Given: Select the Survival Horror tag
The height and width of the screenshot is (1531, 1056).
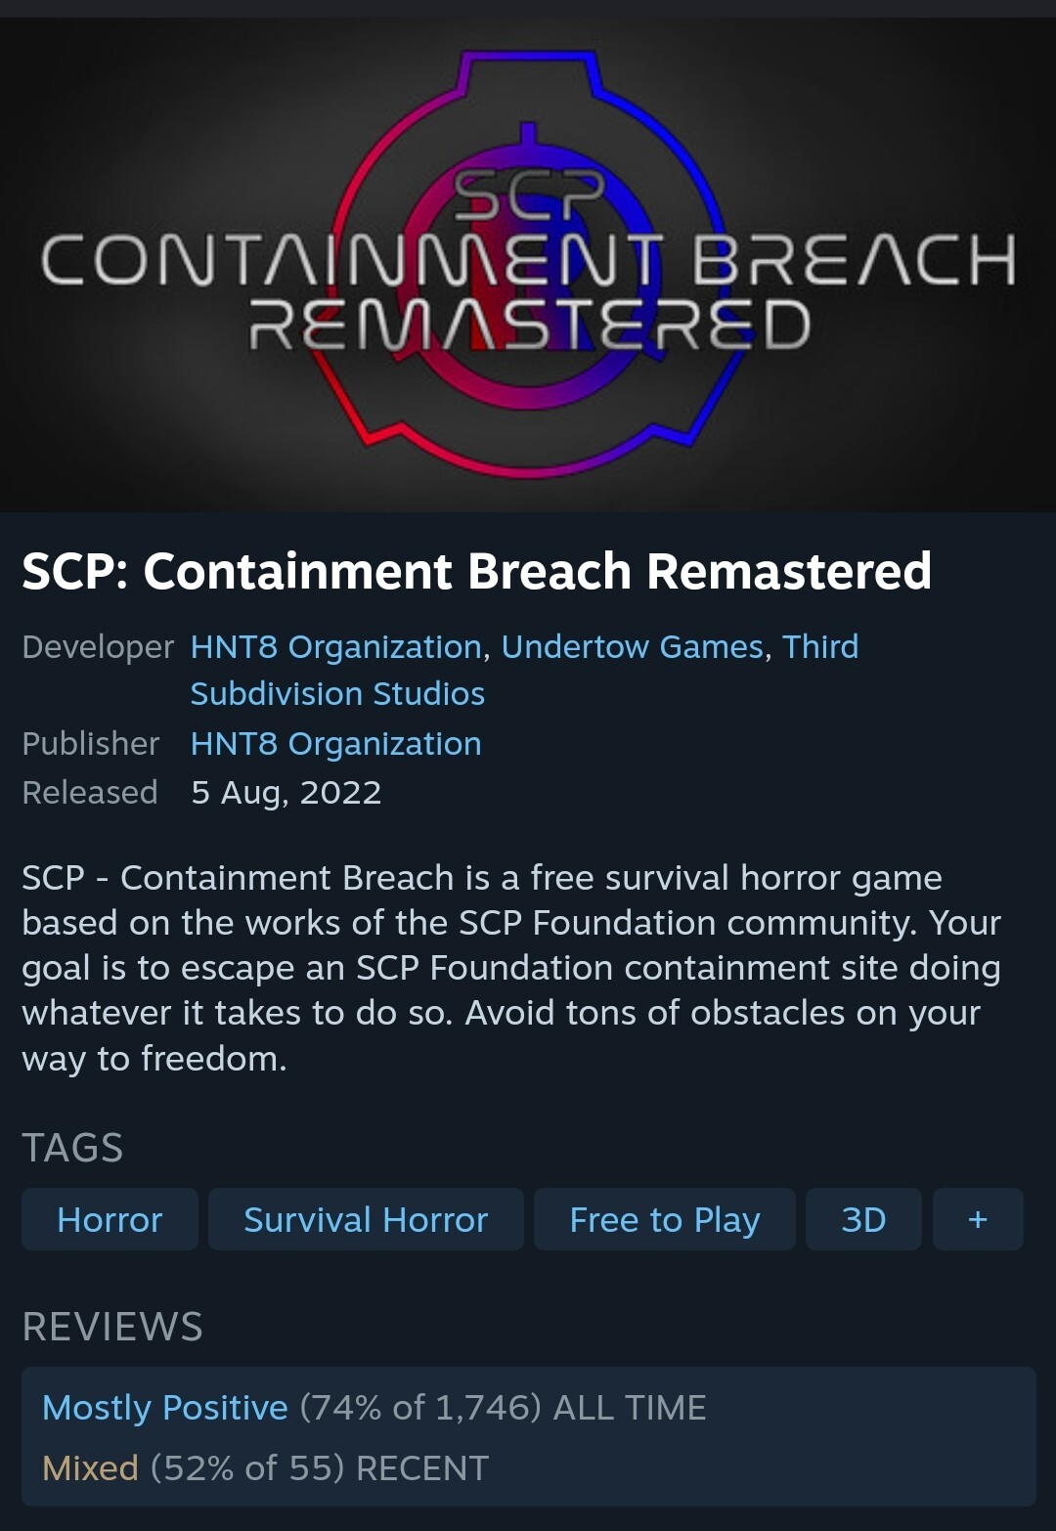Looking at the screenshot, I should tap(366, 1219).
